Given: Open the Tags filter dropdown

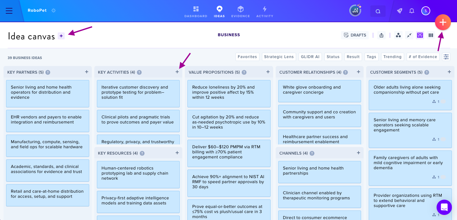Looking at the screenshot, I should coord(371,57).
